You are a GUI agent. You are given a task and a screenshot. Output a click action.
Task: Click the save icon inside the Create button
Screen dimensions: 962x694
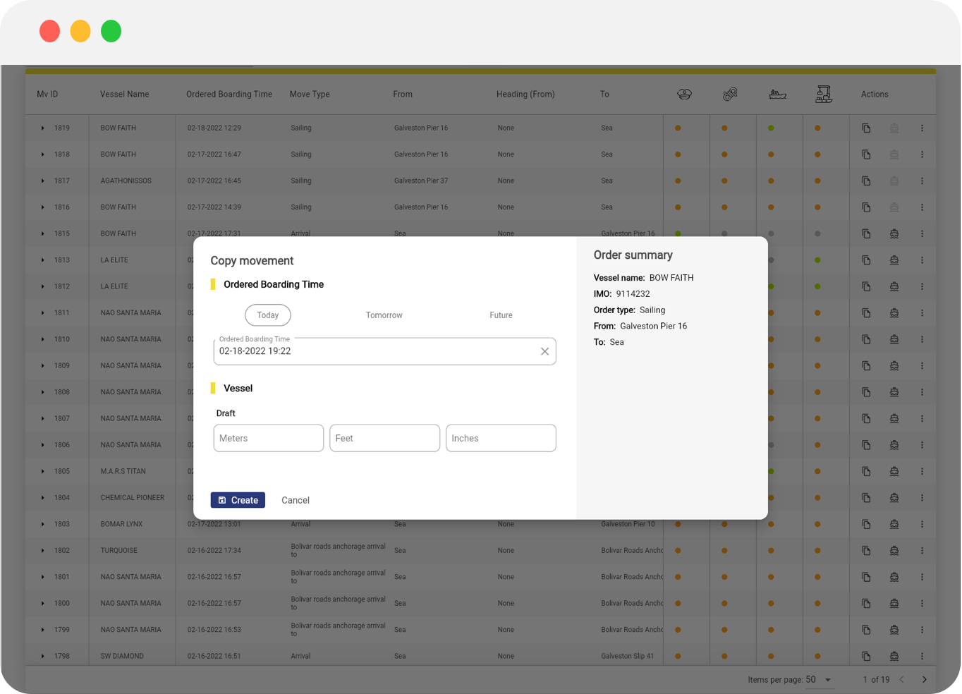(x=223, y=500)
